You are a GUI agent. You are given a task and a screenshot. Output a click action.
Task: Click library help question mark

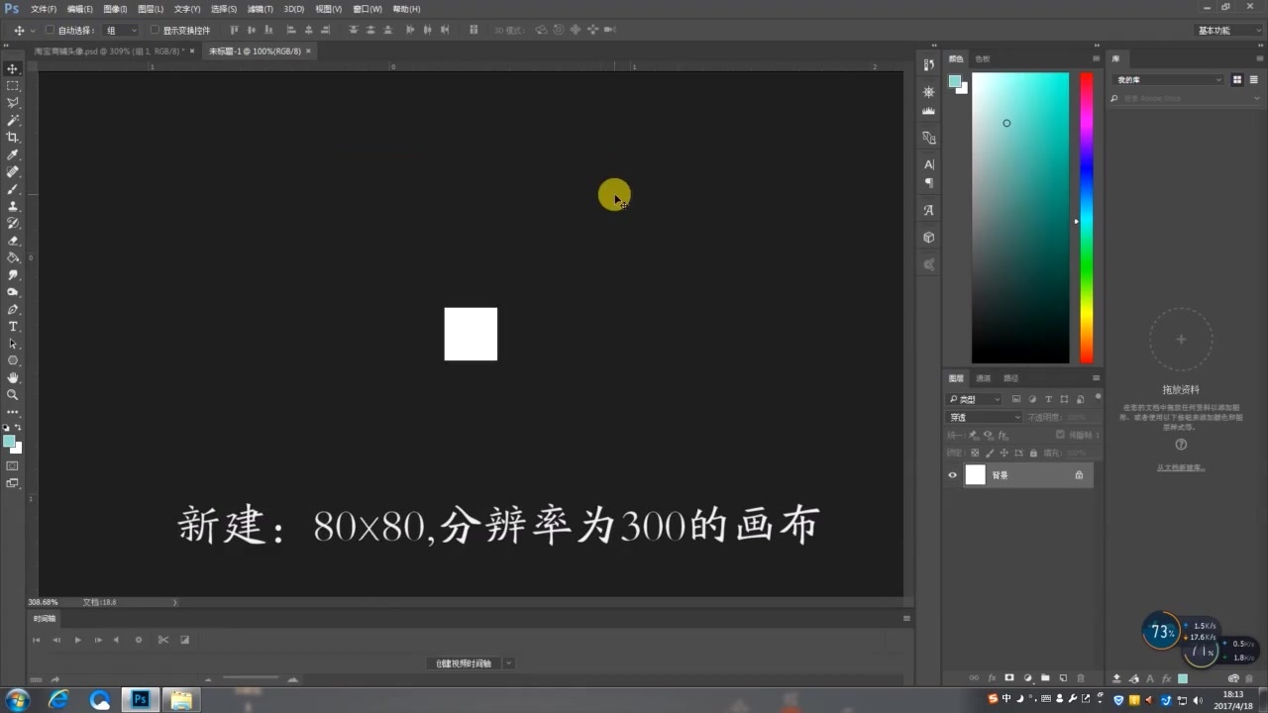(x=1181, y=445)
